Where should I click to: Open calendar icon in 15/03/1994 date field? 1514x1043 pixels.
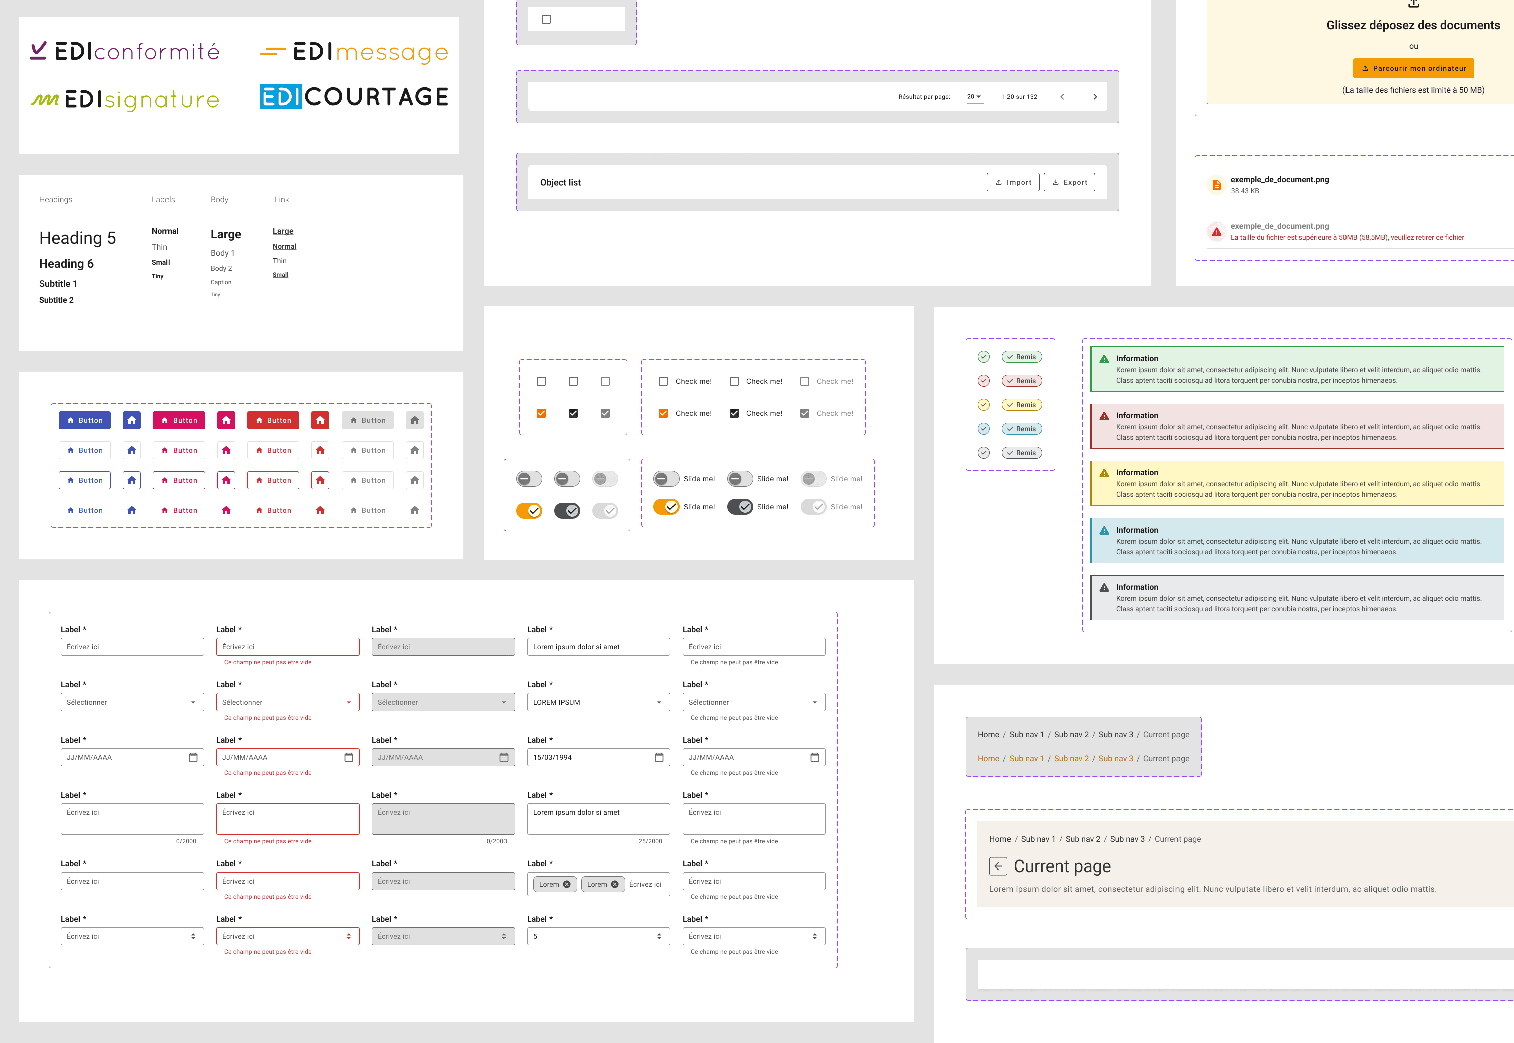click(659, 757)
